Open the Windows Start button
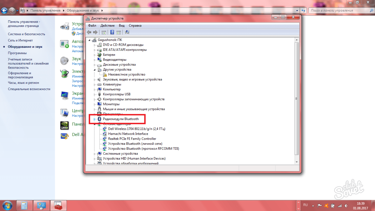 [7, 205]
